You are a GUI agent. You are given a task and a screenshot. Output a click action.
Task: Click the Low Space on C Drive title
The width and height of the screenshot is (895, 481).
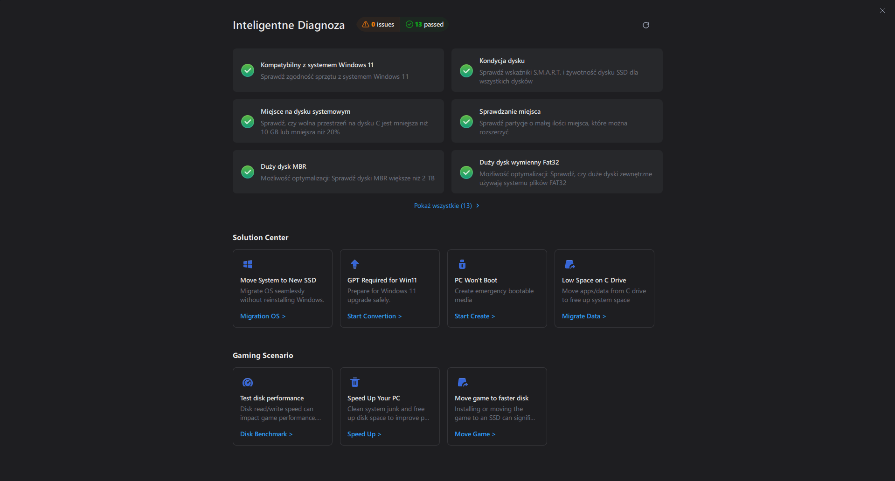594,280
